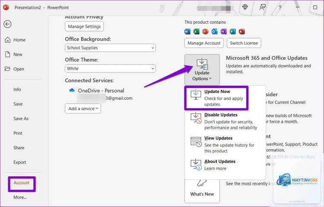Viewport: 324px width, 207px height.
Task: Click the Outlook app icon
Action: point(214,31)
